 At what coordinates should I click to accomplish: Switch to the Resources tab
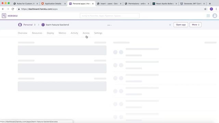tap(37, 33)
